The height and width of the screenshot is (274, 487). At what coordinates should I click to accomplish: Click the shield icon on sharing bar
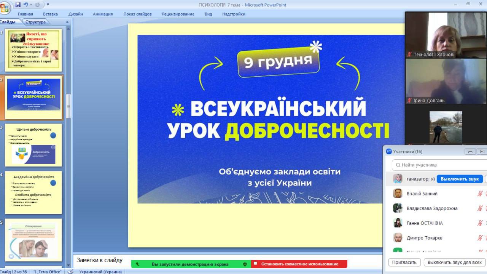click(245, 264)
